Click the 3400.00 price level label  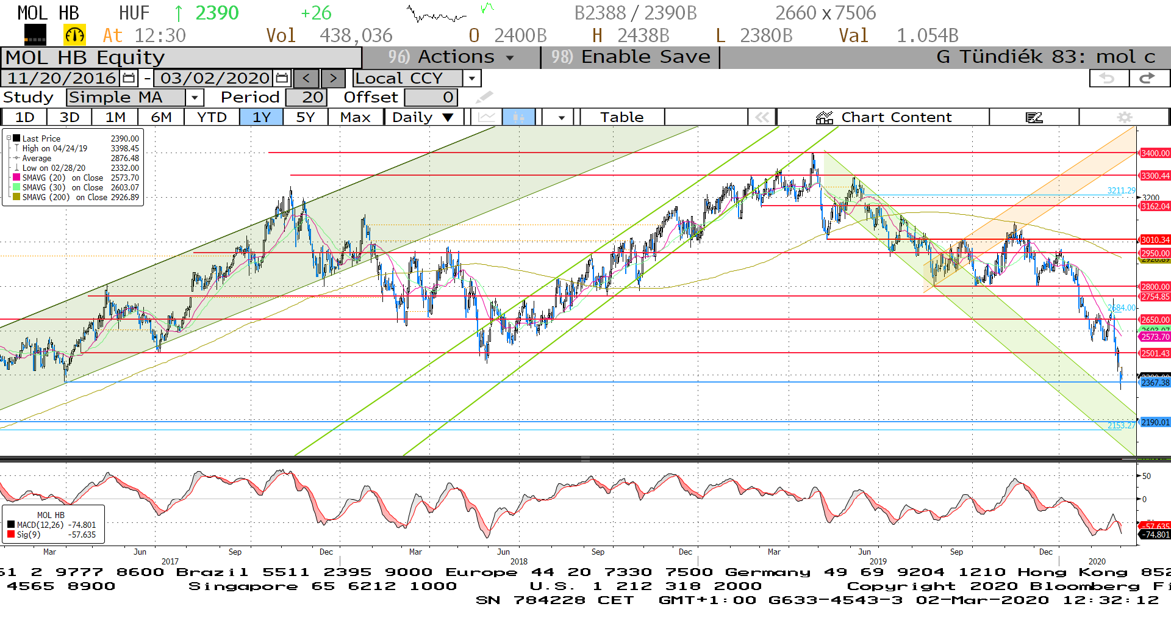point(1155,153)
